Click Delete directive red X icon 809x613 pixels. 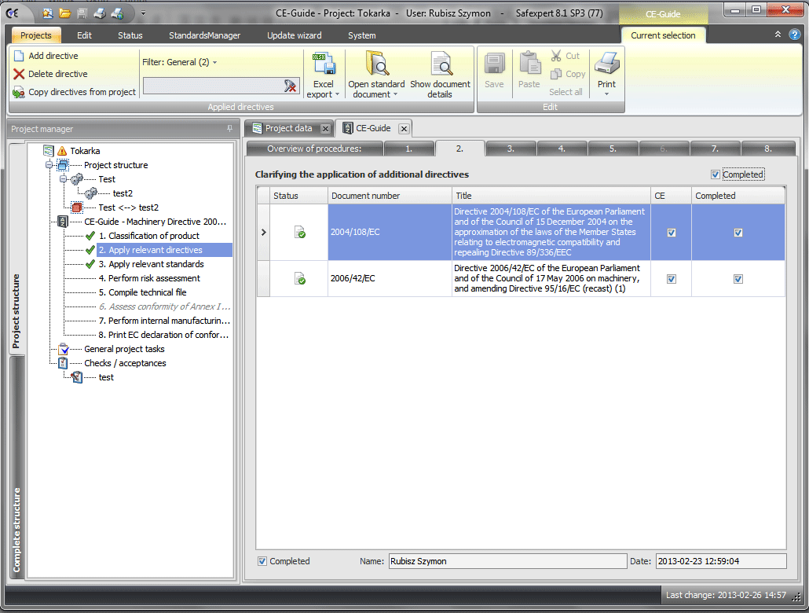pyautogui.click(x=19, y=74)
